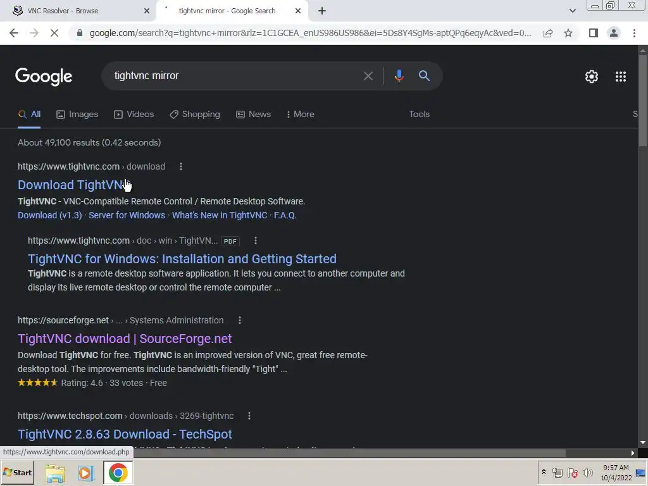Click the Chrome taskbar icon
The image size is (648, 486).
click(118, 473)
